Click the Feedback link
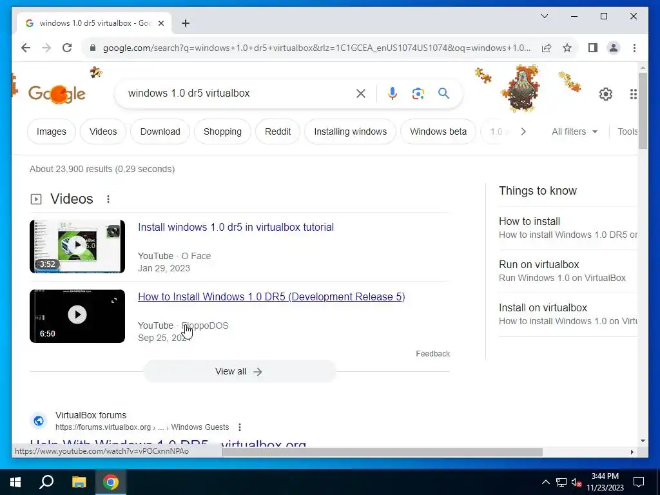 432,354
